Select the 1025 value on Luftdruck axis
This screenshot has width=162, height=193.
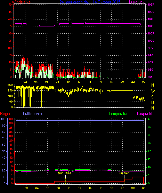tap(151, 5)
